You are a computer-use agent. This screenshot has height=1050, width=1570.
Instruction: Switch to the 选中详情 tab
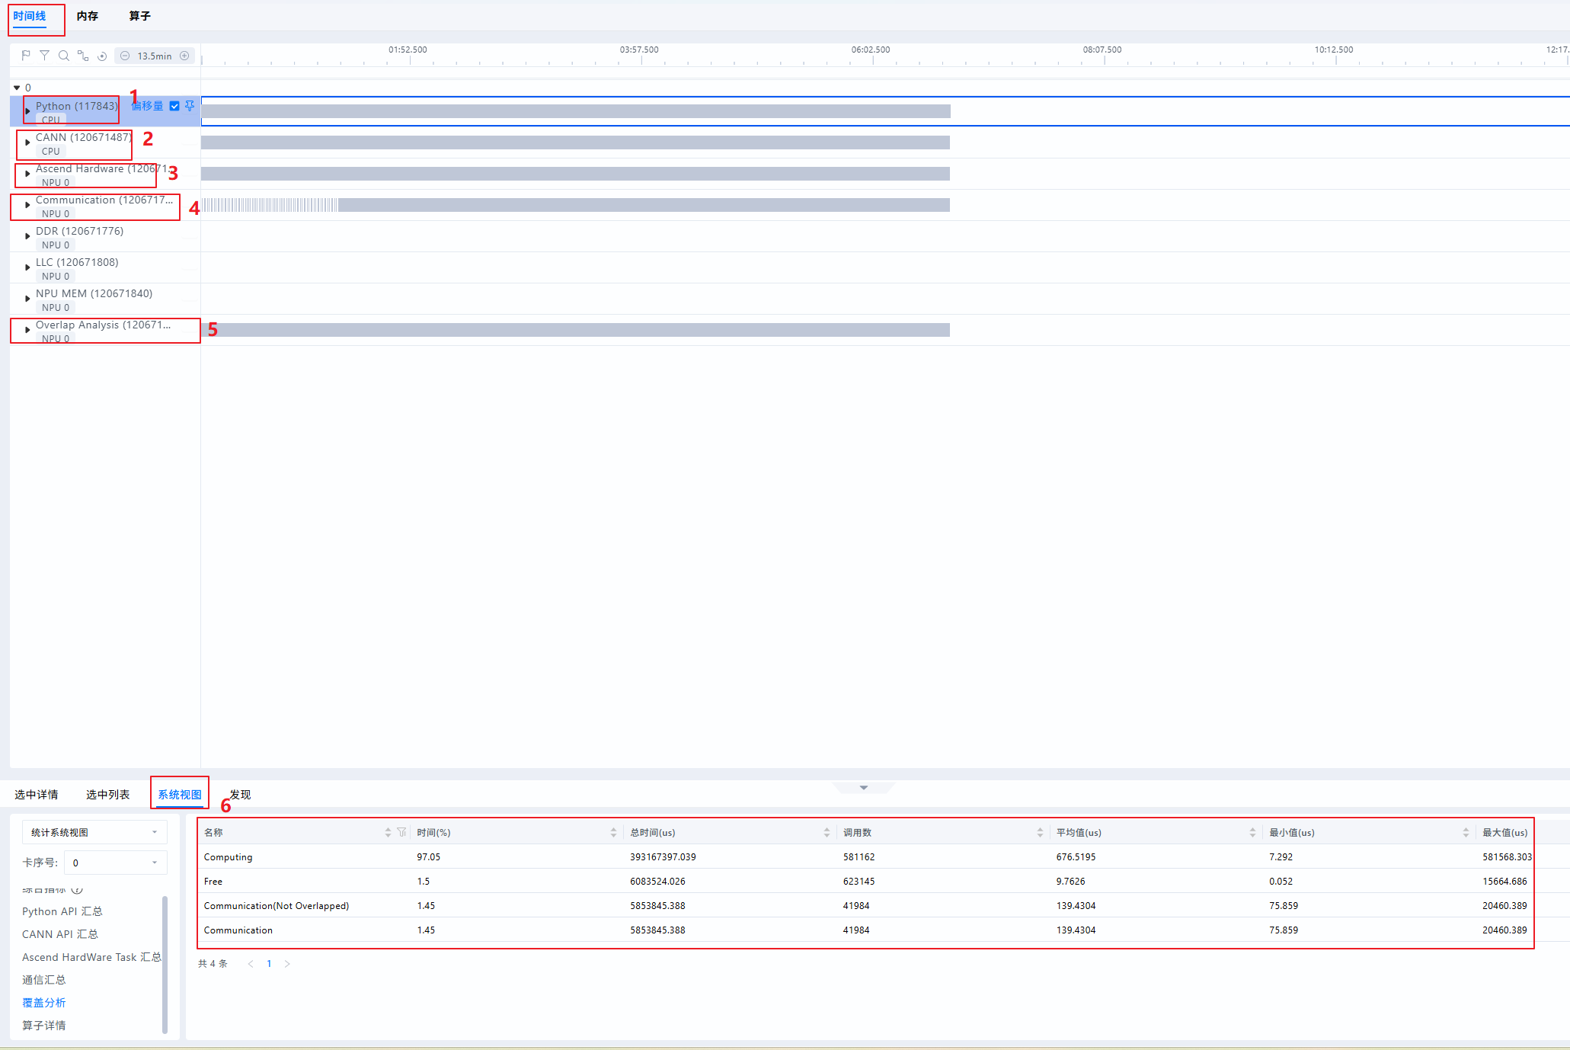tap(36, 795)
